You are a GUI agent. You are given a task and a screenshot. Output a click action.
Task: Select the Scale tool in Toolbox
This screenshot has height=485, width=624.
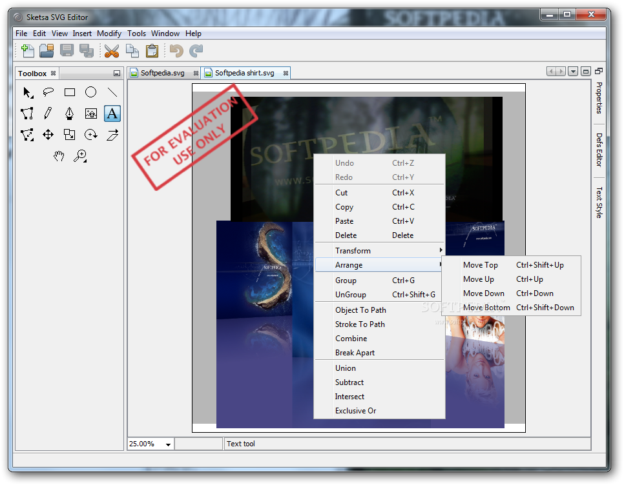click(70, 135)
